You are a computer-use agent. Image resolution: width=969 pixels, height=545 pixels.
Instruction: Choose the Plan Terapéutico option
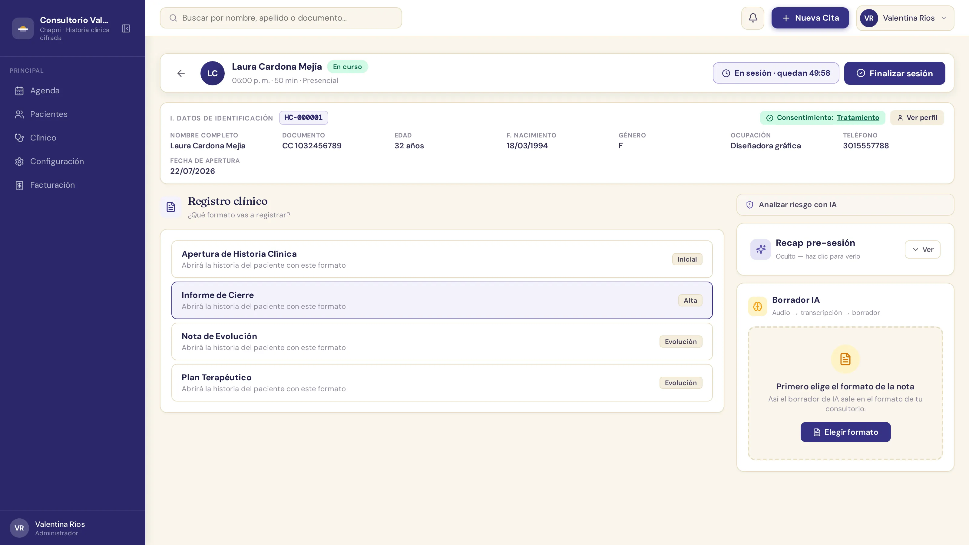tap(442, 382)
